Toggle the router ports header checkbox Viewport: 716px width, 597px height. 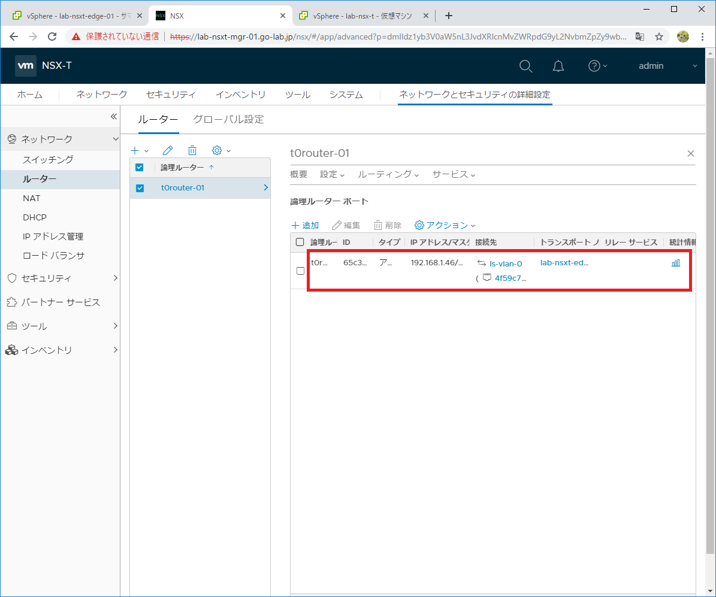click(300, 243)
